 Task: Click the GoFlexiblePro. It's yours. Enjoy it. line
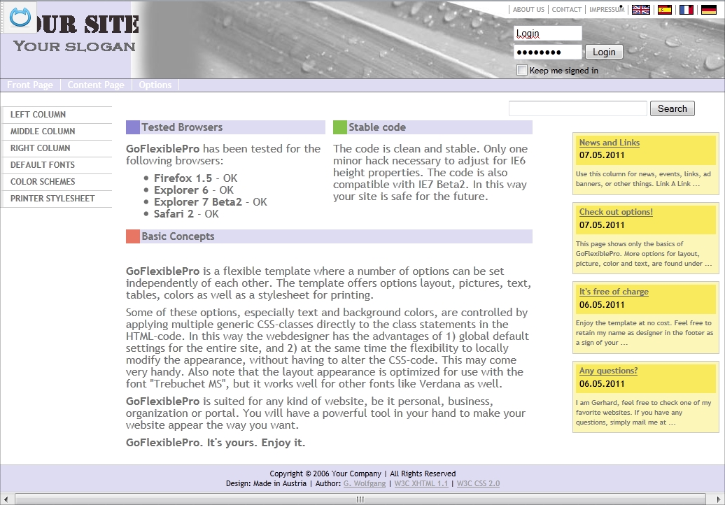pyautogui.click(x=216, y=443)
